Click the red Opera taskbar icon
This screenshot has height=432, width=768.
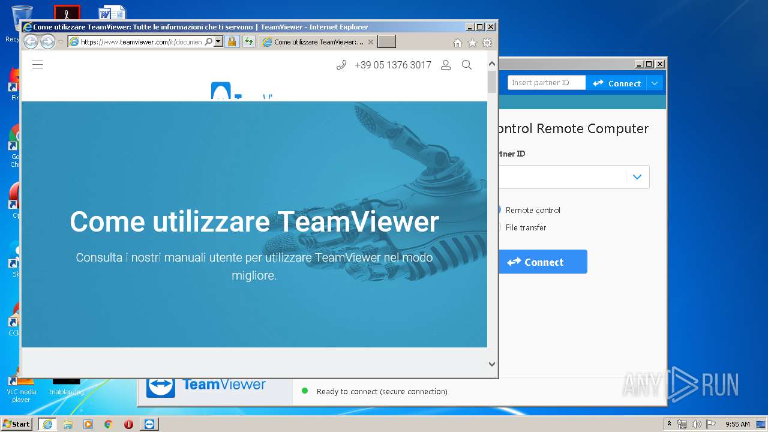point(128,424)
